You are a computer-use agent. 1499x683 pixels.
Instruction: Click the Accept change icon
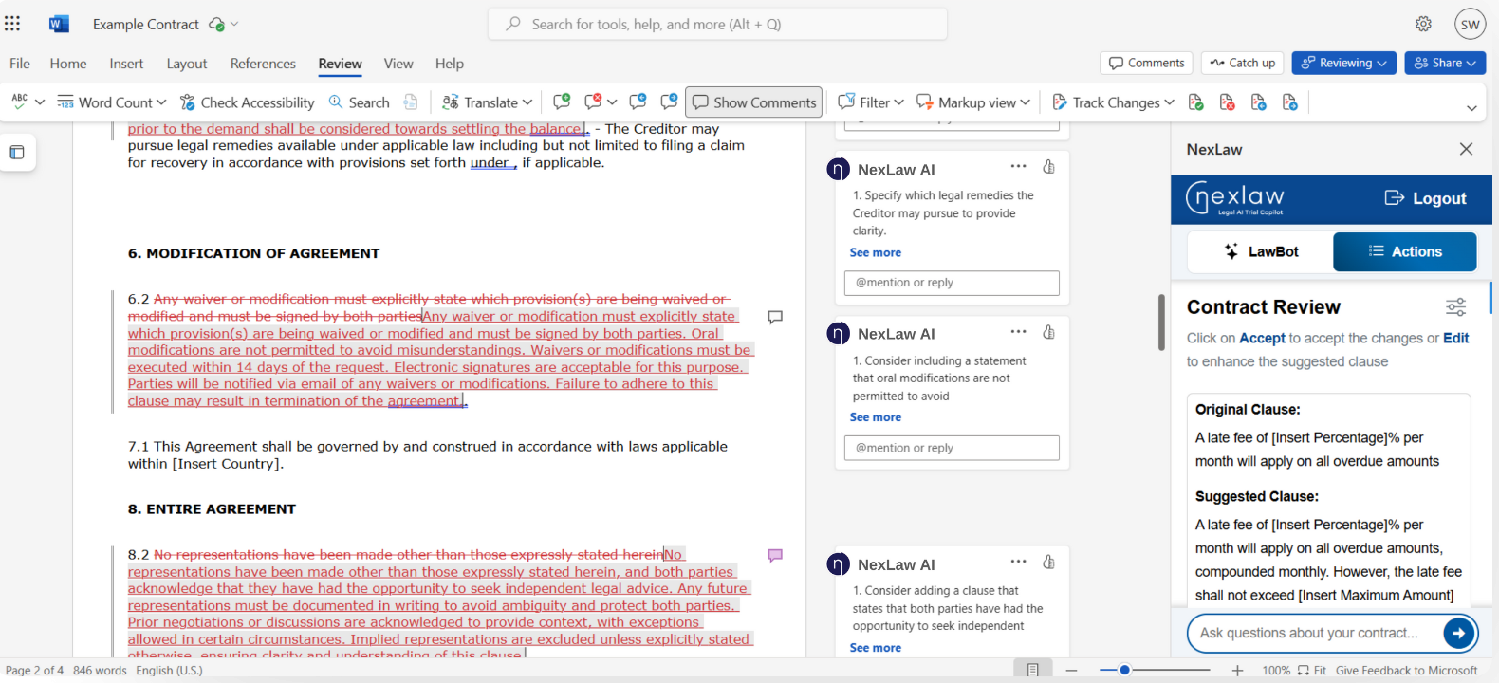pyautogui.click(x=1195, y=102)
